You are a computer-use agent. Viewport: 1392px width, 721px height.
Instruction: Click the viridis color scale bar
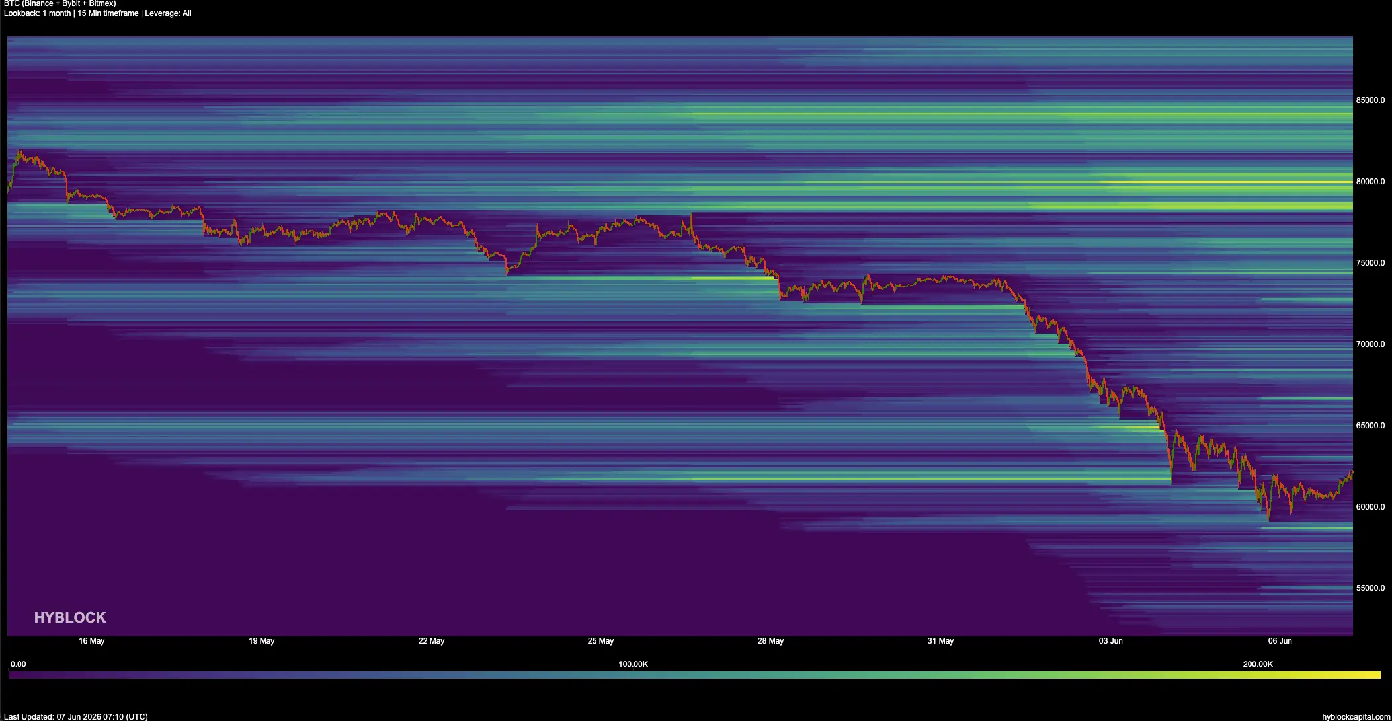point(694,675)
